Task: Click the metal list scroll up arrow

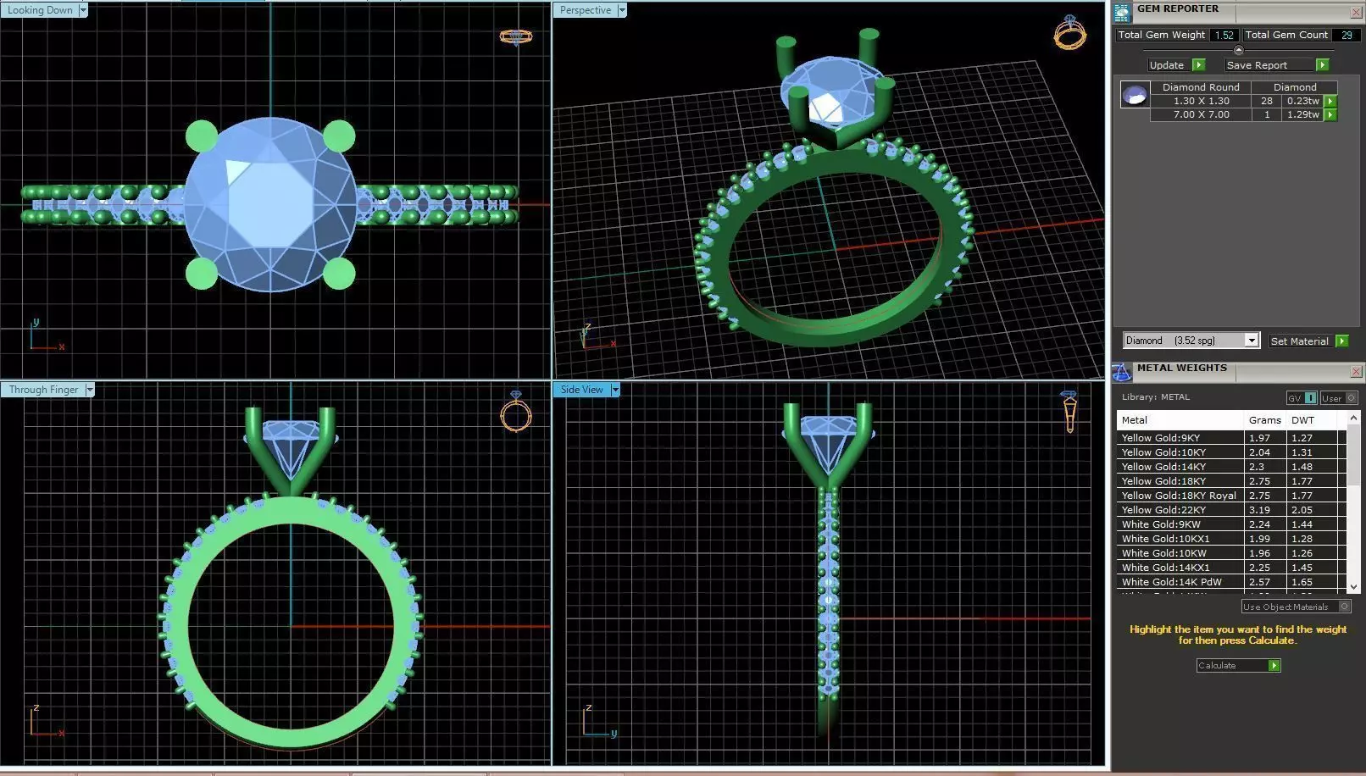Action: 1353,418
